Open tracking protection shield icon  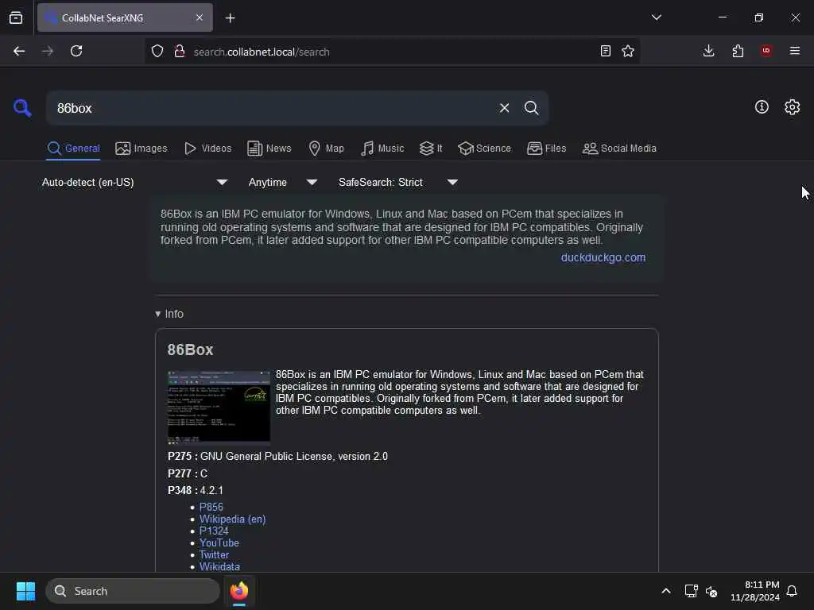157,51
